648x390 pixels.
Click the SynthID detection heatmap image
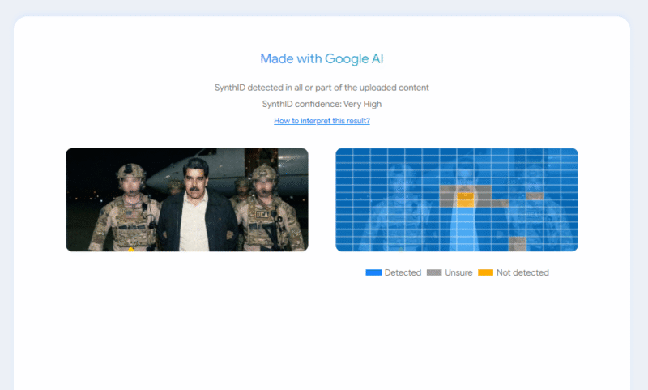pos(456,199)
